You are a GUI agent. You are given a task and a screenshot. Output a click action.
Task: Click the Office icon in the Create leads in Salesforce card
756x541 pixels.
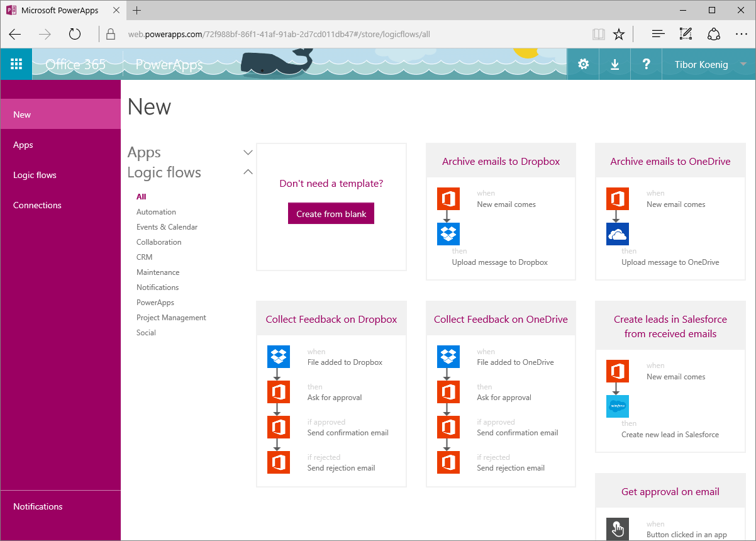618,371
